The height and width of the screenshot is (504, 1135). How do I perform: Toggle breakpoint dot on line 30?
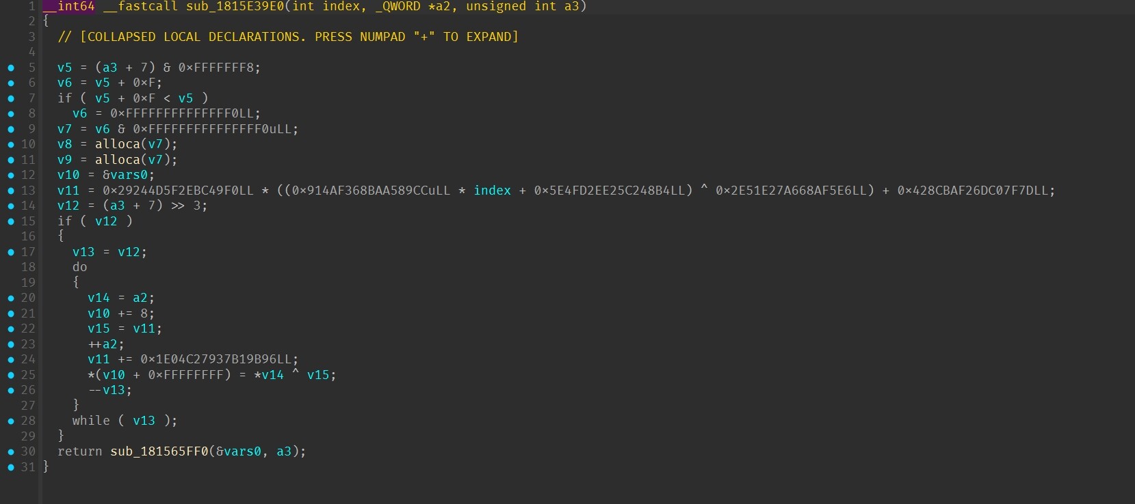[x=11, y=451]
